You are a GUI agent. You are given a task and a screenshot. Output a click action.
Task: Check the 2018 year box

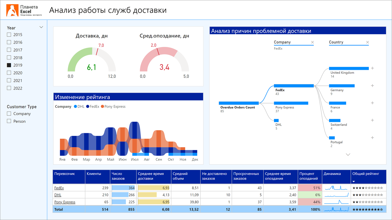click(9, 57)
